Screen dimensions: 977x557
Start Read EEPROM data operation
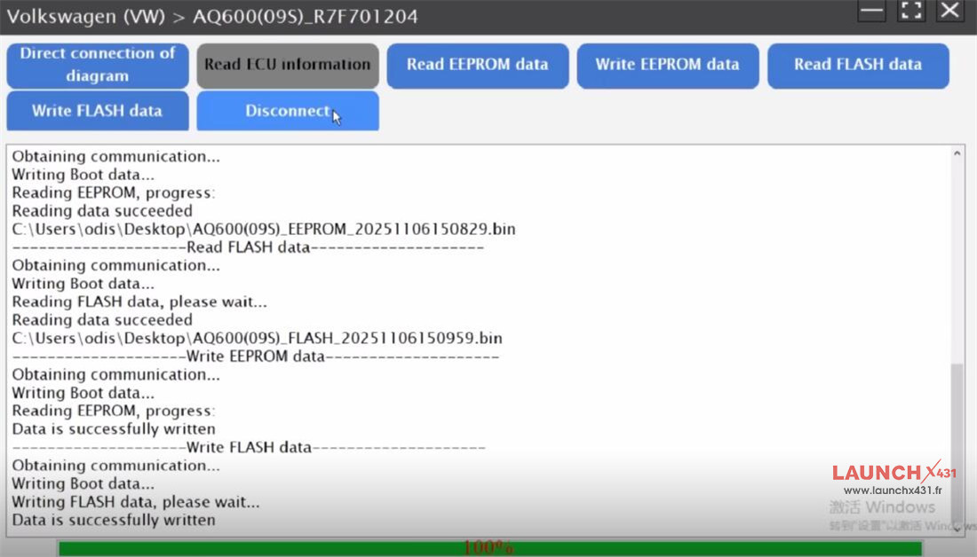[477, 65]
